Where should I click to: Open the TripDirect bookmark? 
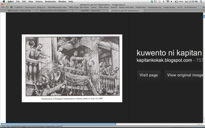(19, 7)
